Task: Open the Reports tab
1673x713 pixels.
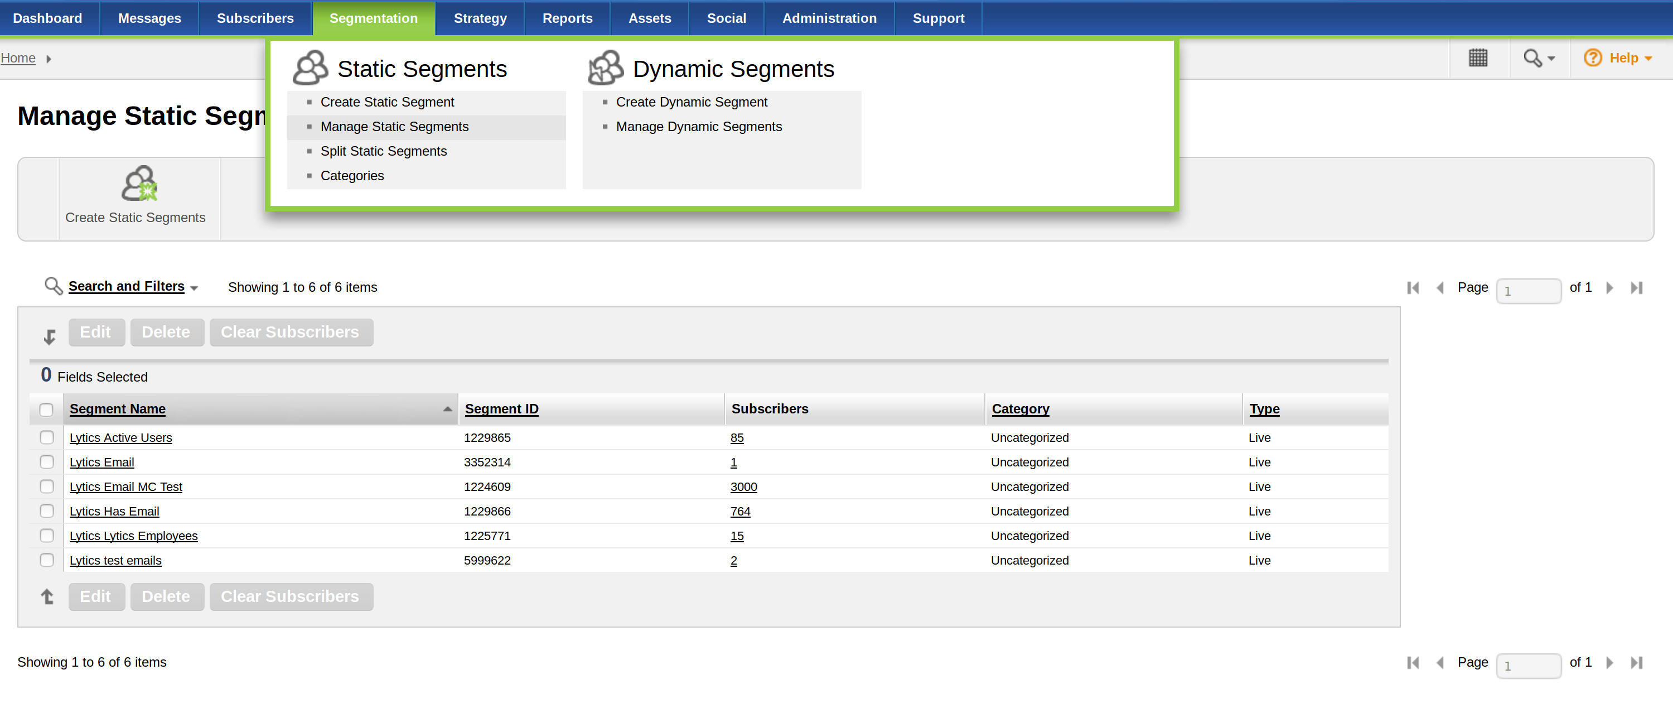Action: pos(567,18)
